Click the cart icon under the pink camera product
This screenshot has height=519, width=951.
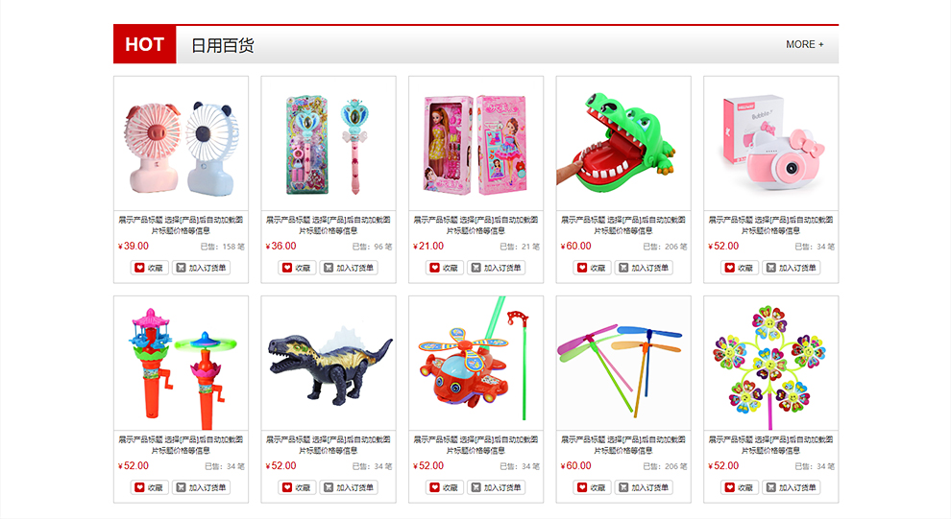pyautogui.click(x=770, y=268)
